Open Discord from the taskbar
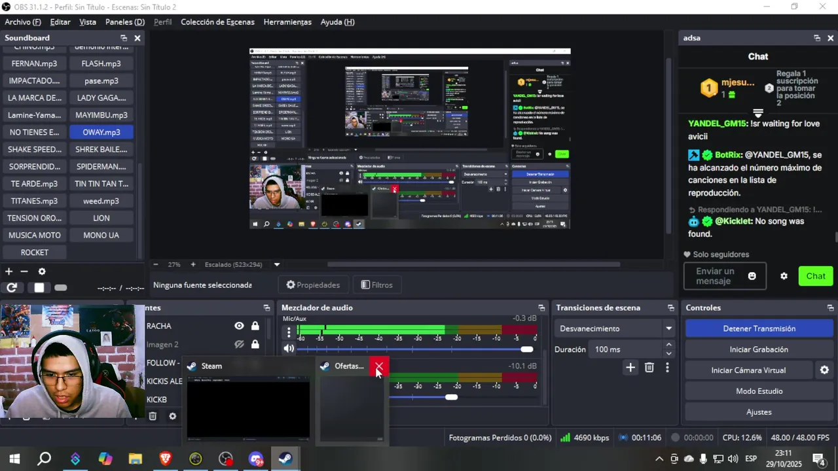This screenshot has width=838, height=471. (256, 459)
